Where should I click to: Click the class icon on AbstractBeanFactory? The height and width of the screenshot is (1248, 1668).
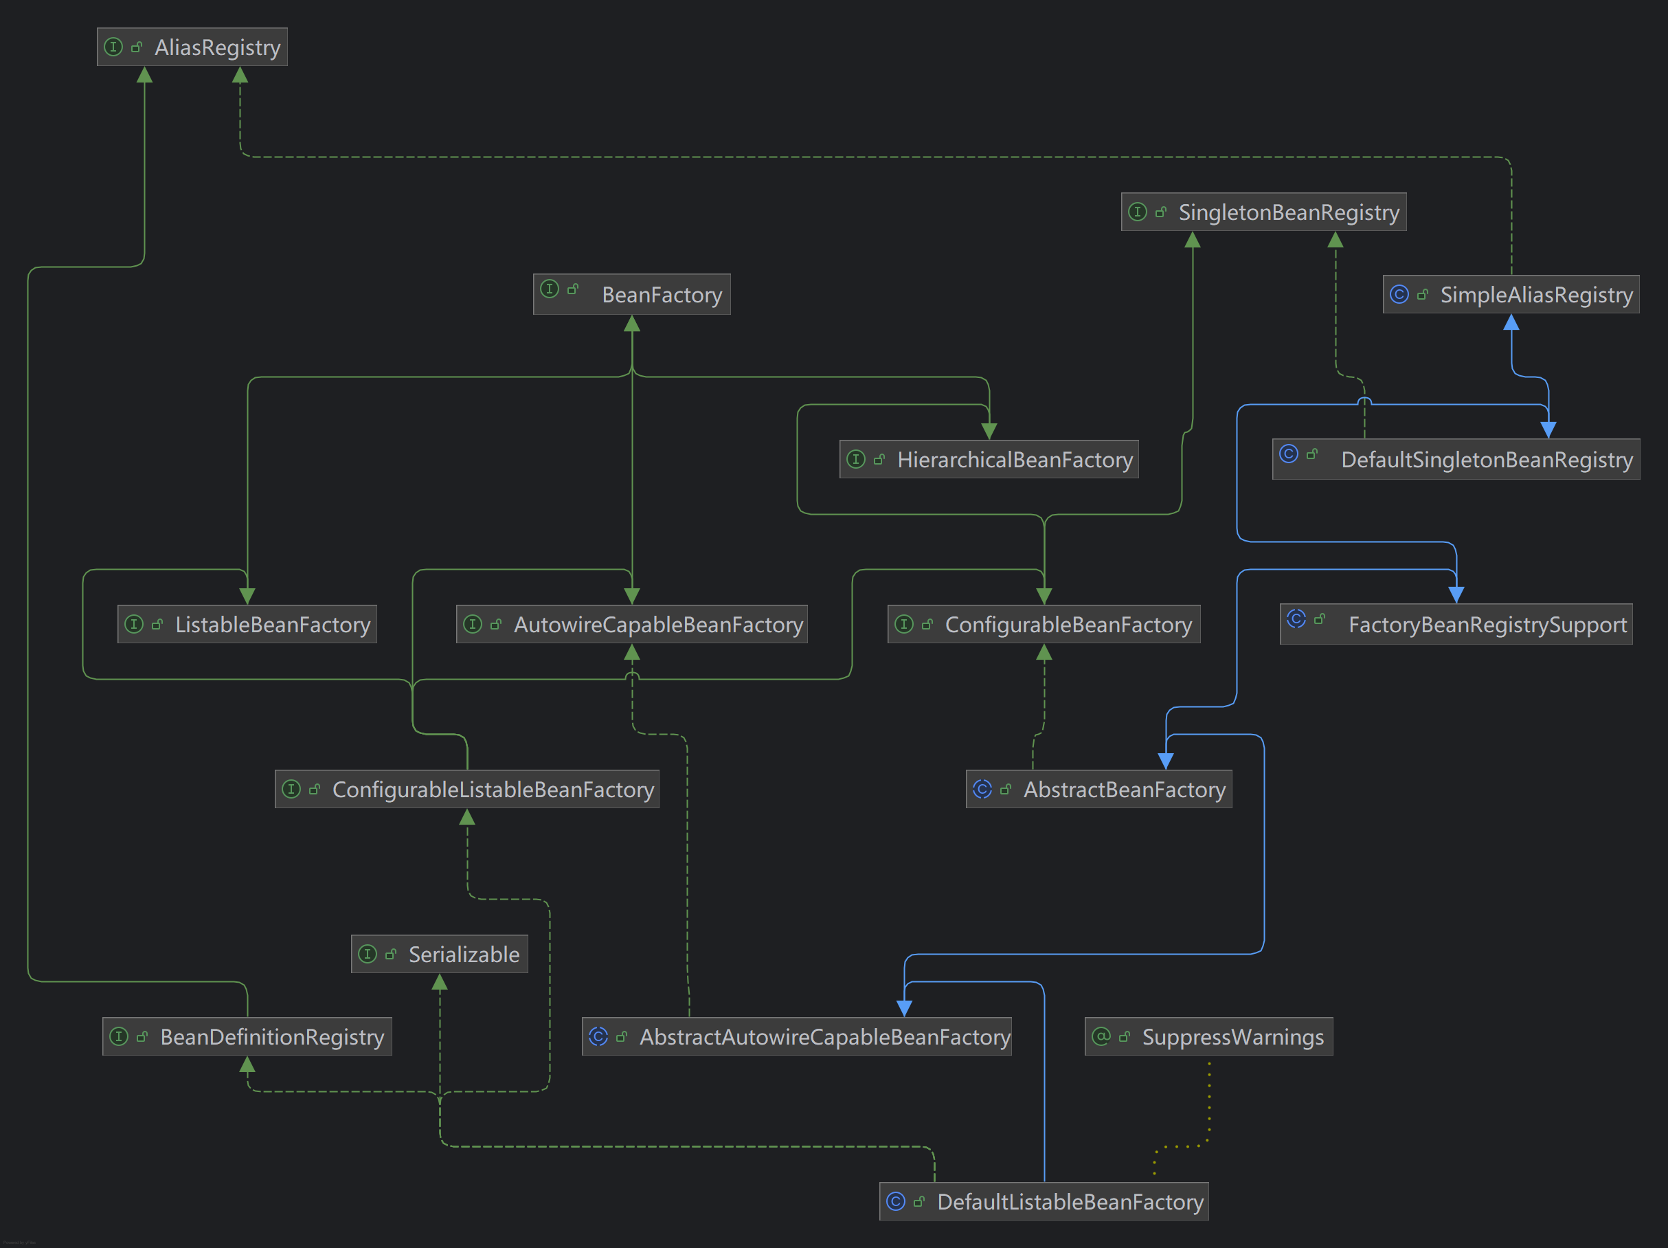984,789
